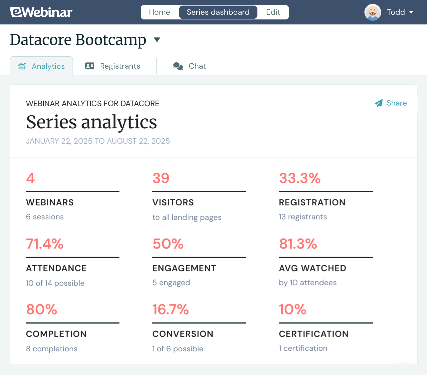Click the paper plane icon beside Share

(x=378, y=103)
